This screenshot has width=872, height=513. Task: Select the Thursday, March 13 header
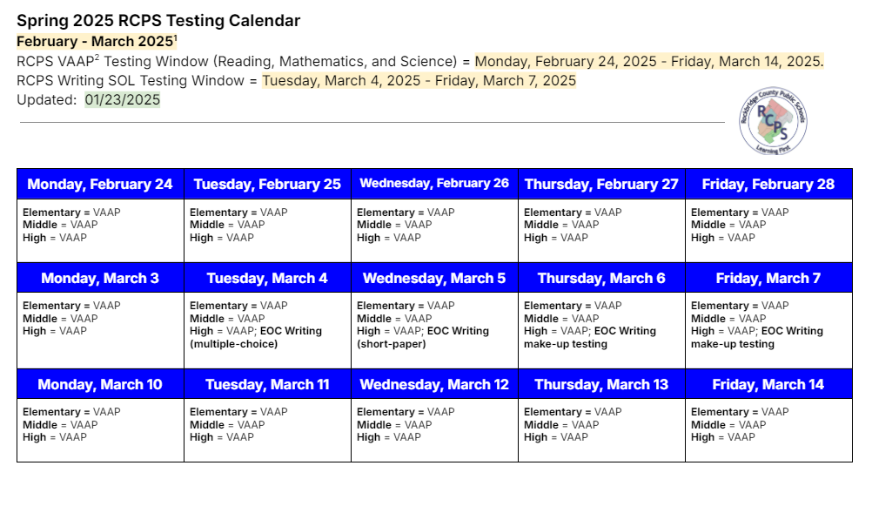[x=601, y=384]
